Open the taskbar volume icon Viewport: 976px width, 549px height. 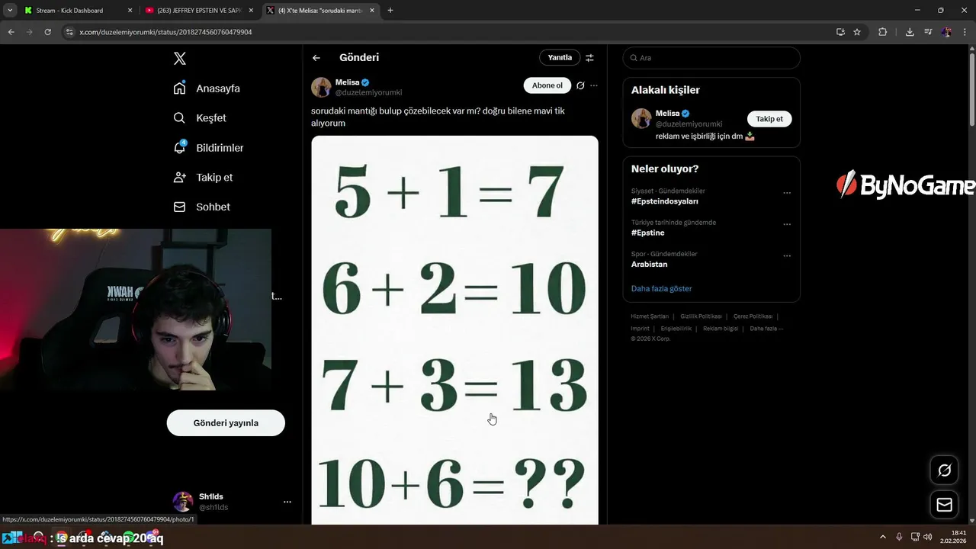pyautogui.click(x=928, y=537)
